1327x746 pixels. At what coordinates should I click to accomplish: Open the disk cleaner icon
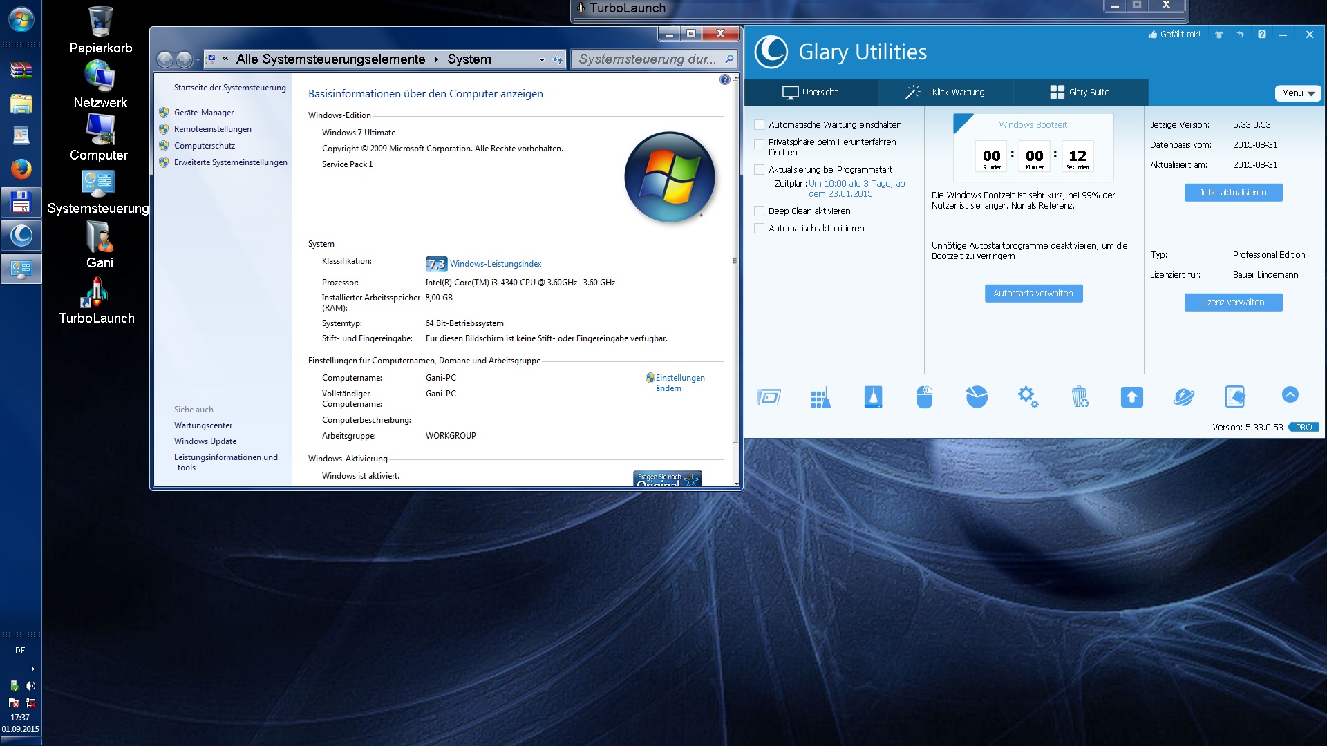click(873, 397)
